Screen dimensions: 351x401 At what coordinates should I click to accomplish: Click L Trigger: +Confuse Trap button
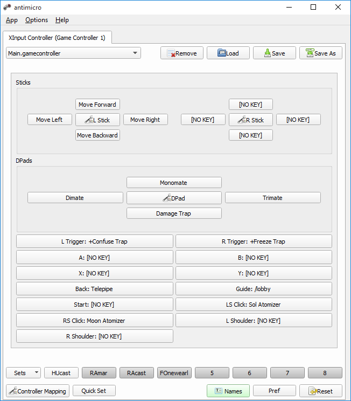pos(95,241)
